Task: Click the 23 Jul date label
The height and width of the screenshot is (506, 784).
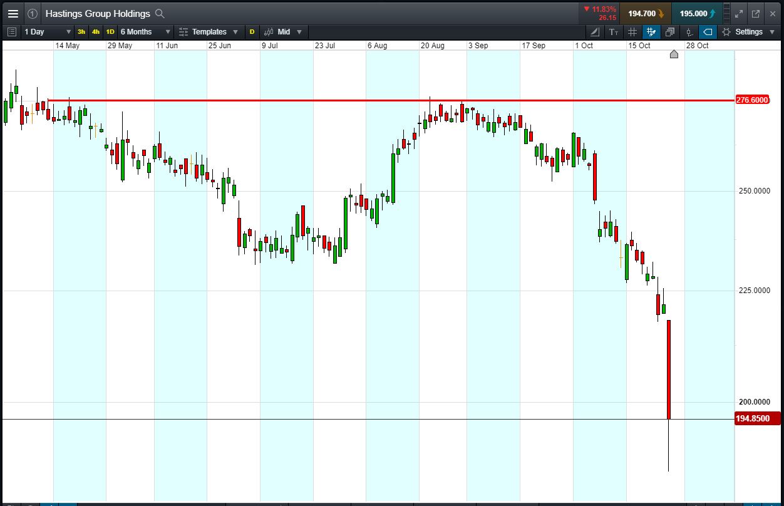Action: click(x=326, y=46)
